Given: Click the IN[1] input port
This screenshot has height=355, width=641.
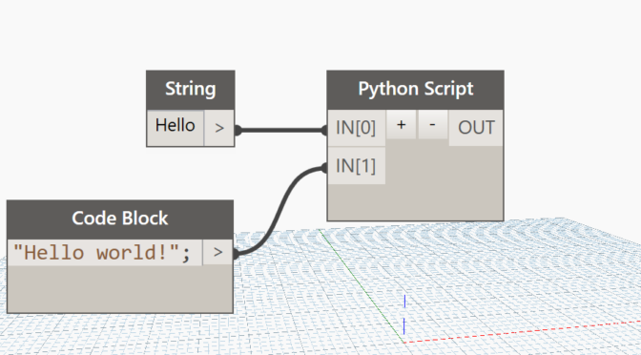Looking at the screenshot, I should (356, 166).
